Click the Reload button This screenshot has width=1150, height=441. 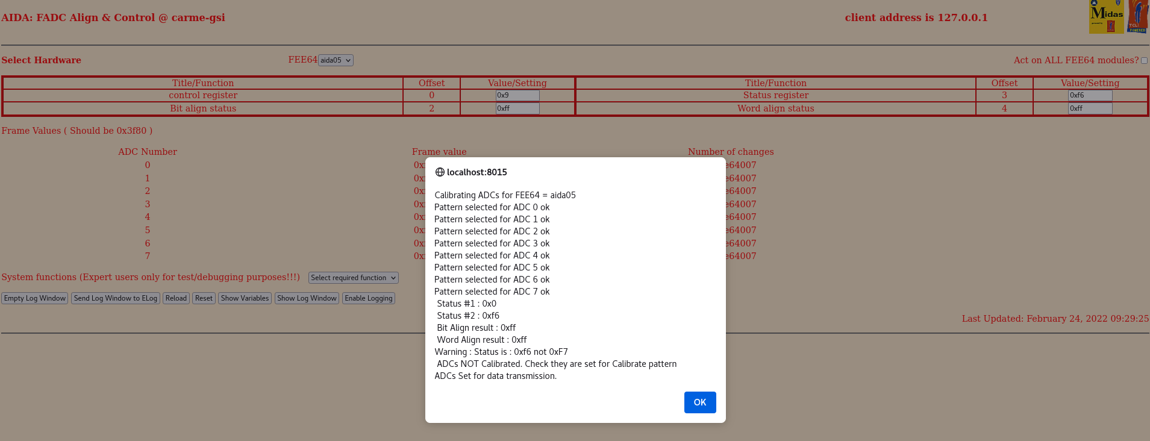(x=177, y=298)
